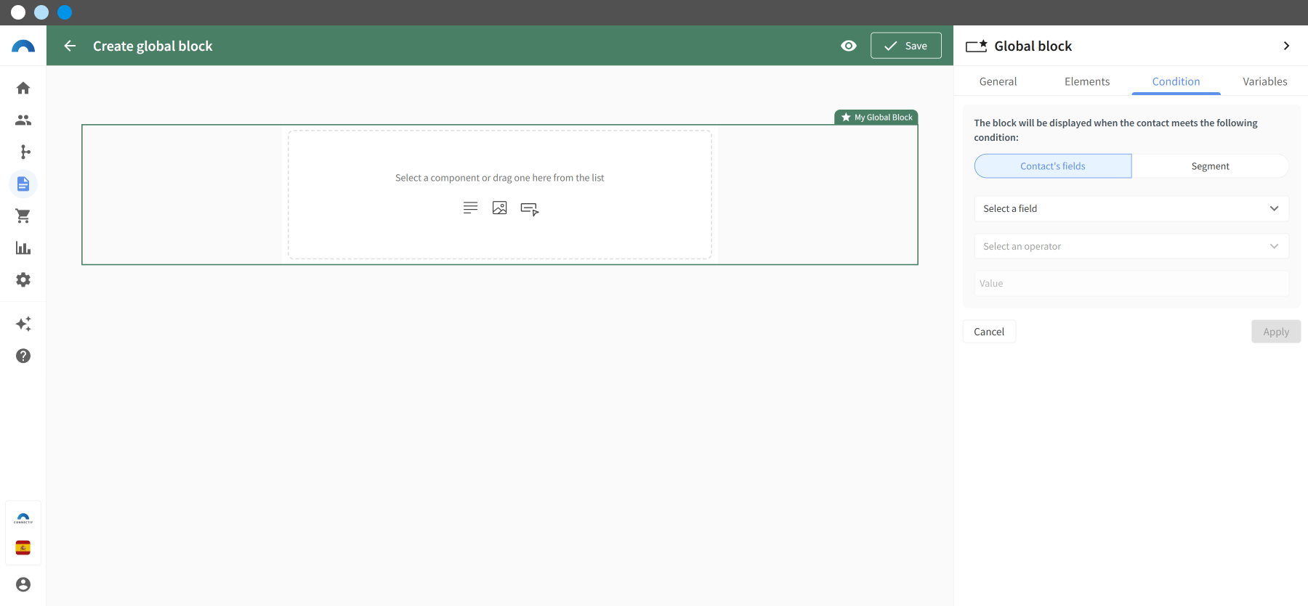Open the Select an operator dropdown
This screenshot has height=606, width=1308.
[1131, 246]
